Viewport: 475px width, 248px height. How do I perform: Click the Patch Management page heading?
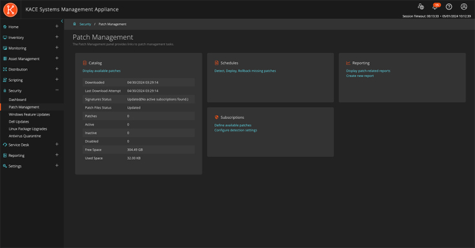103,37
